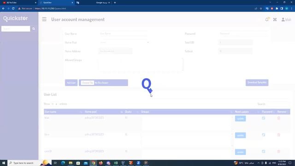Viewport: 295px width, 166px height.
Task: Close the YouTube tab
Action: (35, 3)
